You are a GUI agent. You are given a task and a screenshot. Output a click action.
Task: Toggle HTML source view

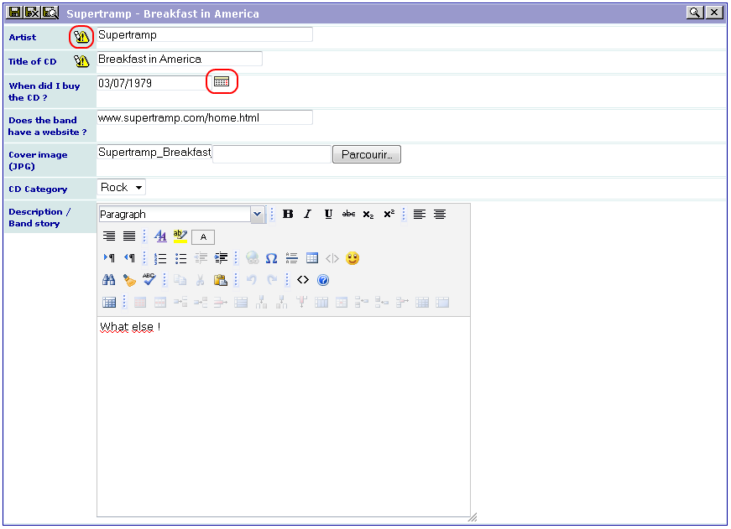coord(303,280)
